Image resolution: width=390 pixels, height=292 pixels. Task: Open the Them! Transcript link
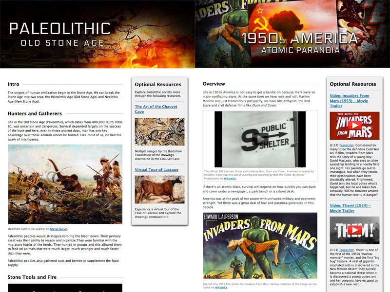pos(346,250)
